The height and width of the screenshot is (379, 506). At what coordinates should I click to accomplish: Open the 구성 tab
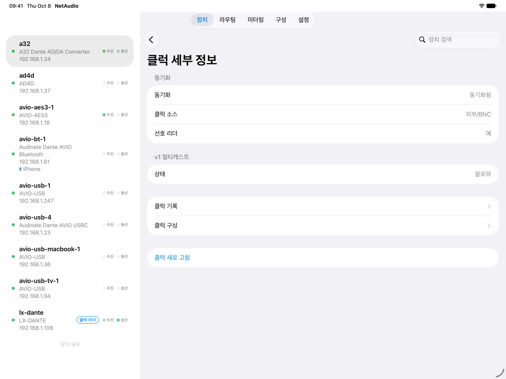click(x=281, y=20)
